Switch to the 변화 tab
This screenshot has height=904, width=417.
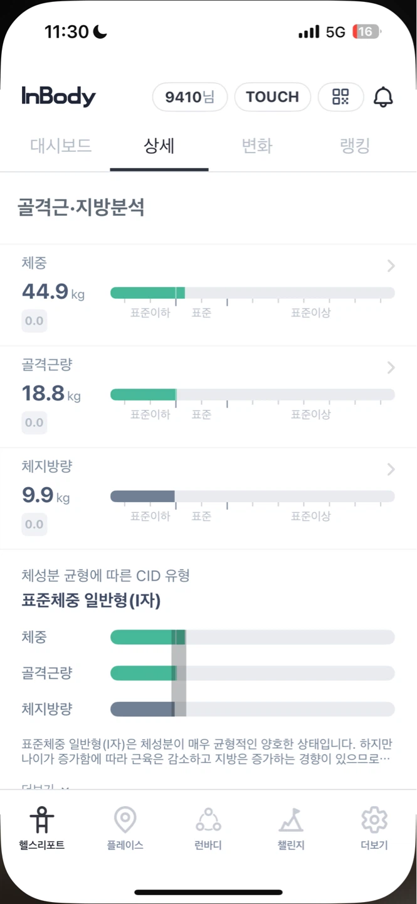(x=257, y=146)
